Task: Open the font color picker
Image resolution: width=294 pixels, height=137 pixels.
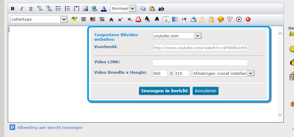Action: [x=104, y=8]
